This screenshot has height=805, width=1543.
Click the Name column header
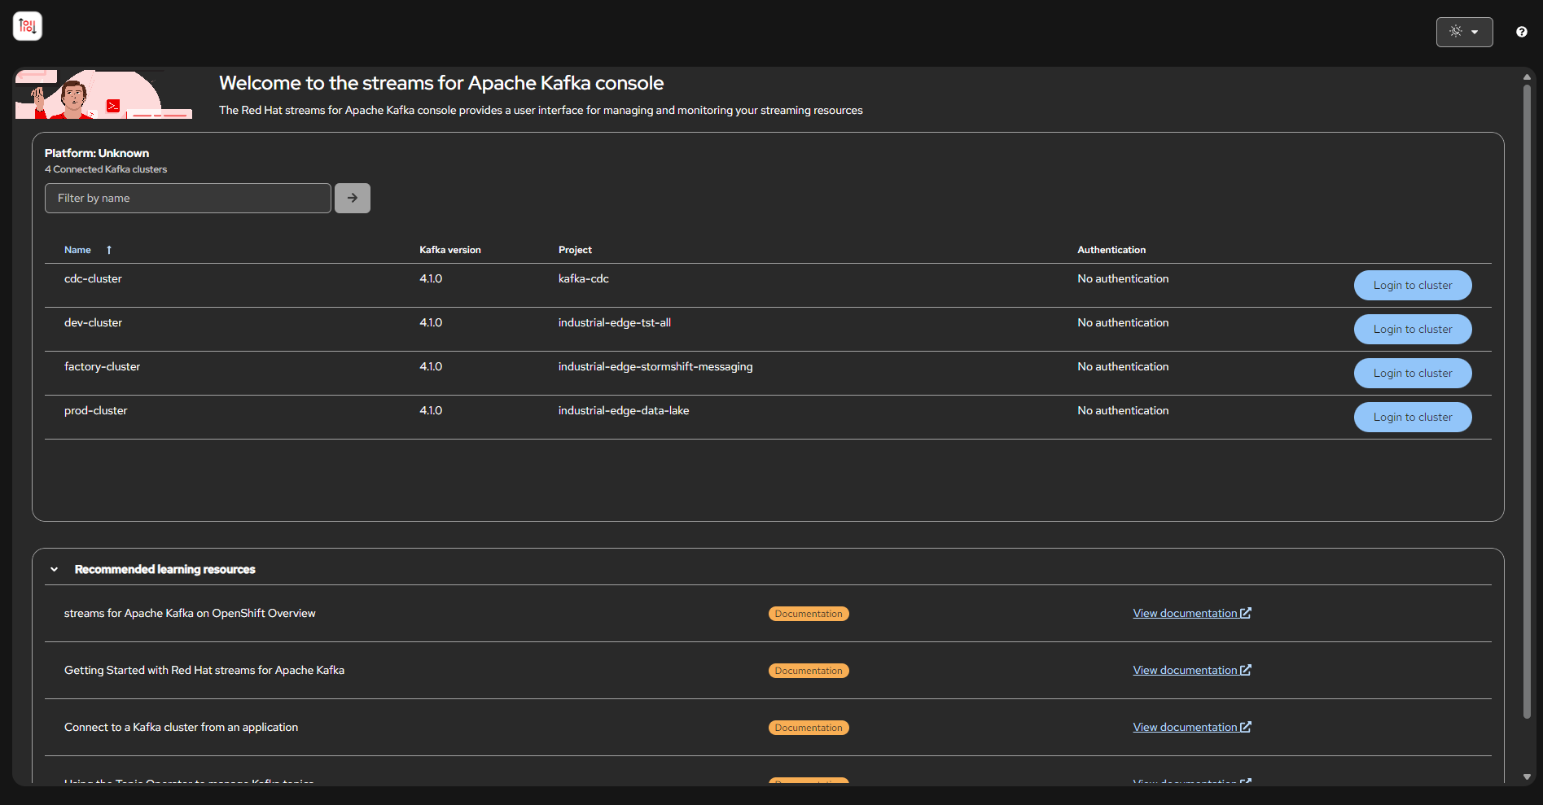click(77, 250)
